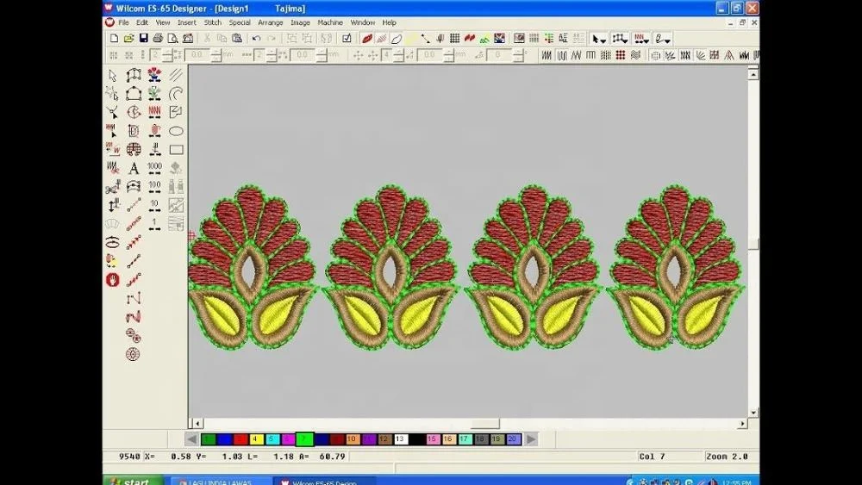Click the travel by 10 stitches icon
Image resolution: width=862 pixels, height=485 pixels.
(x=154, y=205)
